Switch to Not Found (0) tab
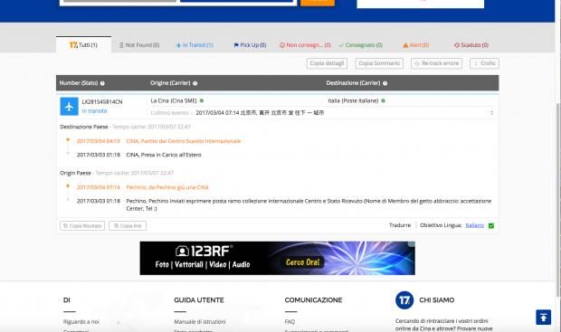Viewport: 561px width, 332px height. click(x=139, y=45)
